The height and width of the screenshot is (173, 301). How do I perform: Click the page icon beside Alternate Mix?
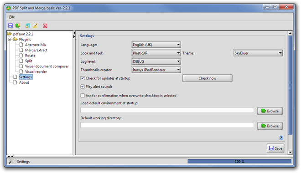point(21,45)
